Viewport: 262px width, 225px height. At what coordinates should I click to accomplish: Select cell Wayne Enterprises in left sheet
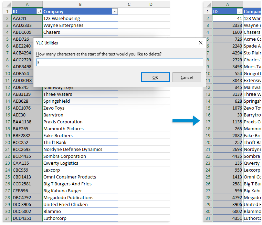click(80, 25)
